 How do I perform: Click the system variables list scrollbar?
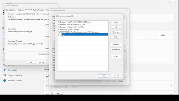pos(125,56)
